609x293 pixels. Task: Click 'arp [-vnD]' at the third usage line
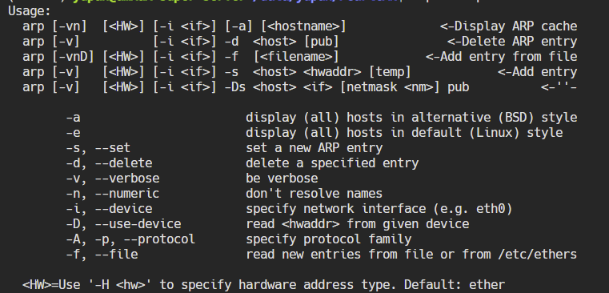click(58, 57)
